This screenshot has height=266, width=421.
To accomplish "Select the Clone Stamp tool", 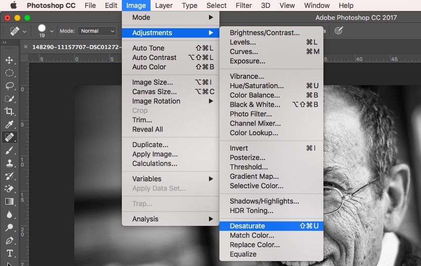I will [9, 163].
